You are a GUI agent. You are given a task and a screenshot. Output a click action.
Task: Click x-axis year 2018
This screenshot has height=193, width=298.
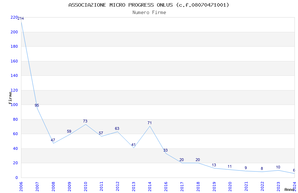click(198, 187)
